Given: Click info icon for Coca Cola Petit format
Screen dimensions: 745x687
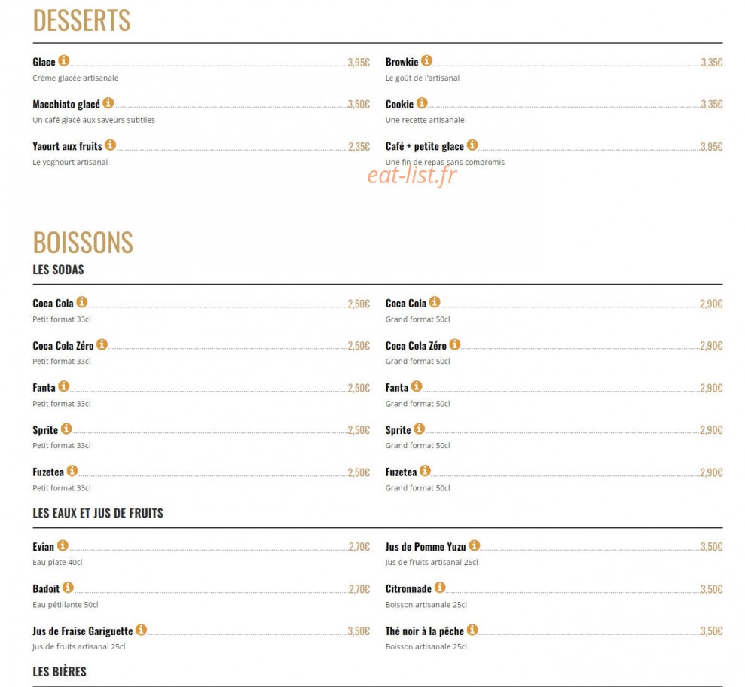Looking at the screenshot, I should pos(81,302).
